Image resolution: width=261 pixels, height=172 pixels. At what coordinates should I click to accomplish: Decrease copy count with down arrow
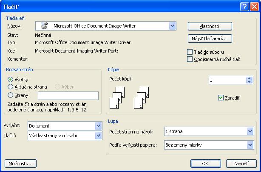[x=249, y=82]
